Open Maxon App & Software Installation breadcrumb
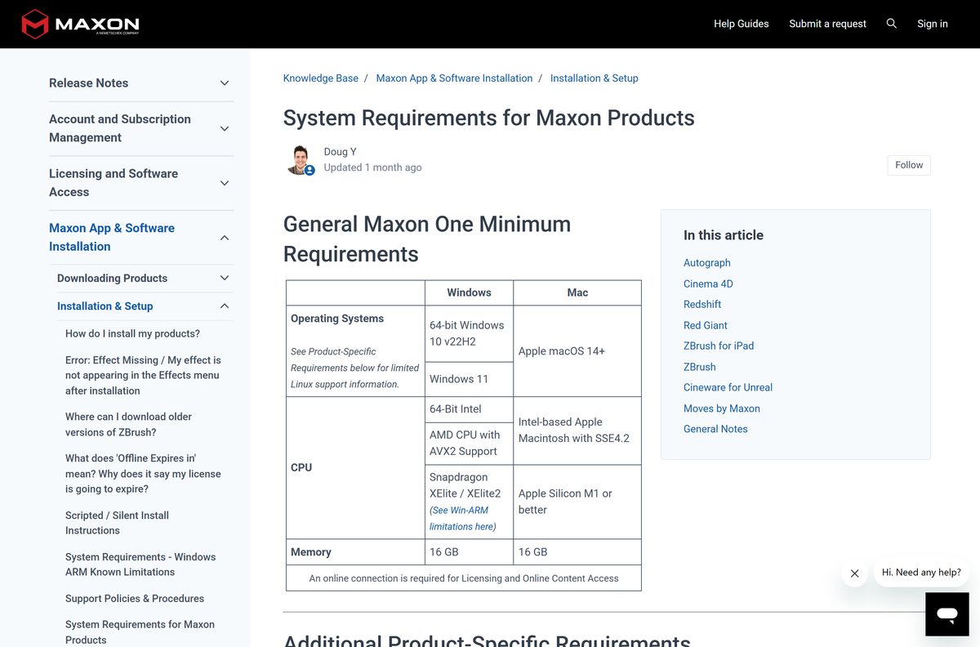The height and width of the screenshot is (647, 980). pos(454,78)
